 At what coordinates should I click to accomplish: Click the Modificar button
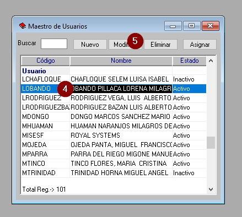pyautogui.click(x=125, y=45)
